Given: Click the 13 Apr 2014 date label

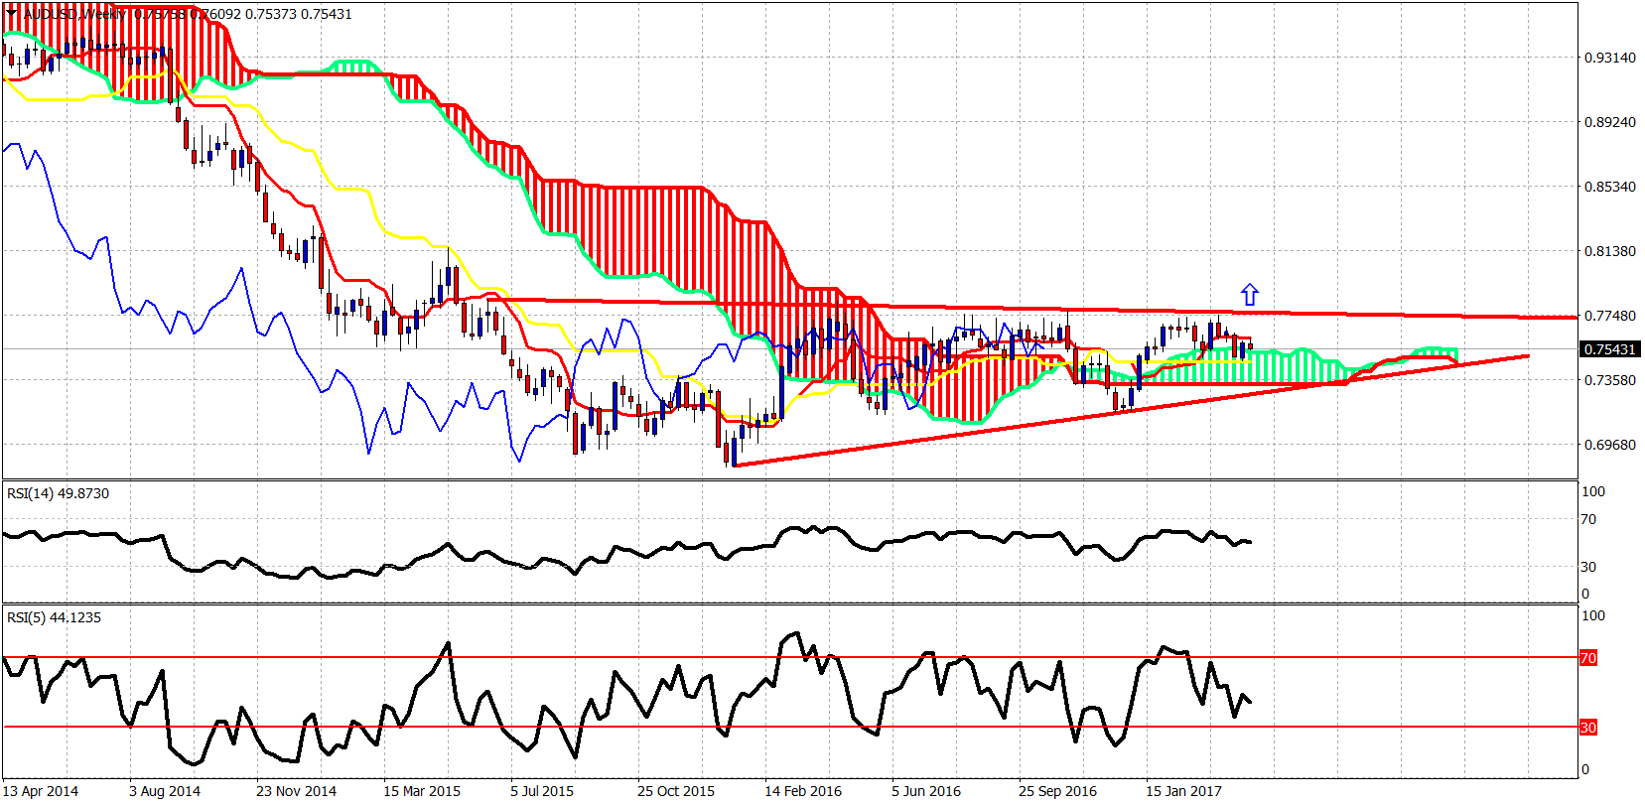Looking at the screenshot, I should [x=41, y=791].
